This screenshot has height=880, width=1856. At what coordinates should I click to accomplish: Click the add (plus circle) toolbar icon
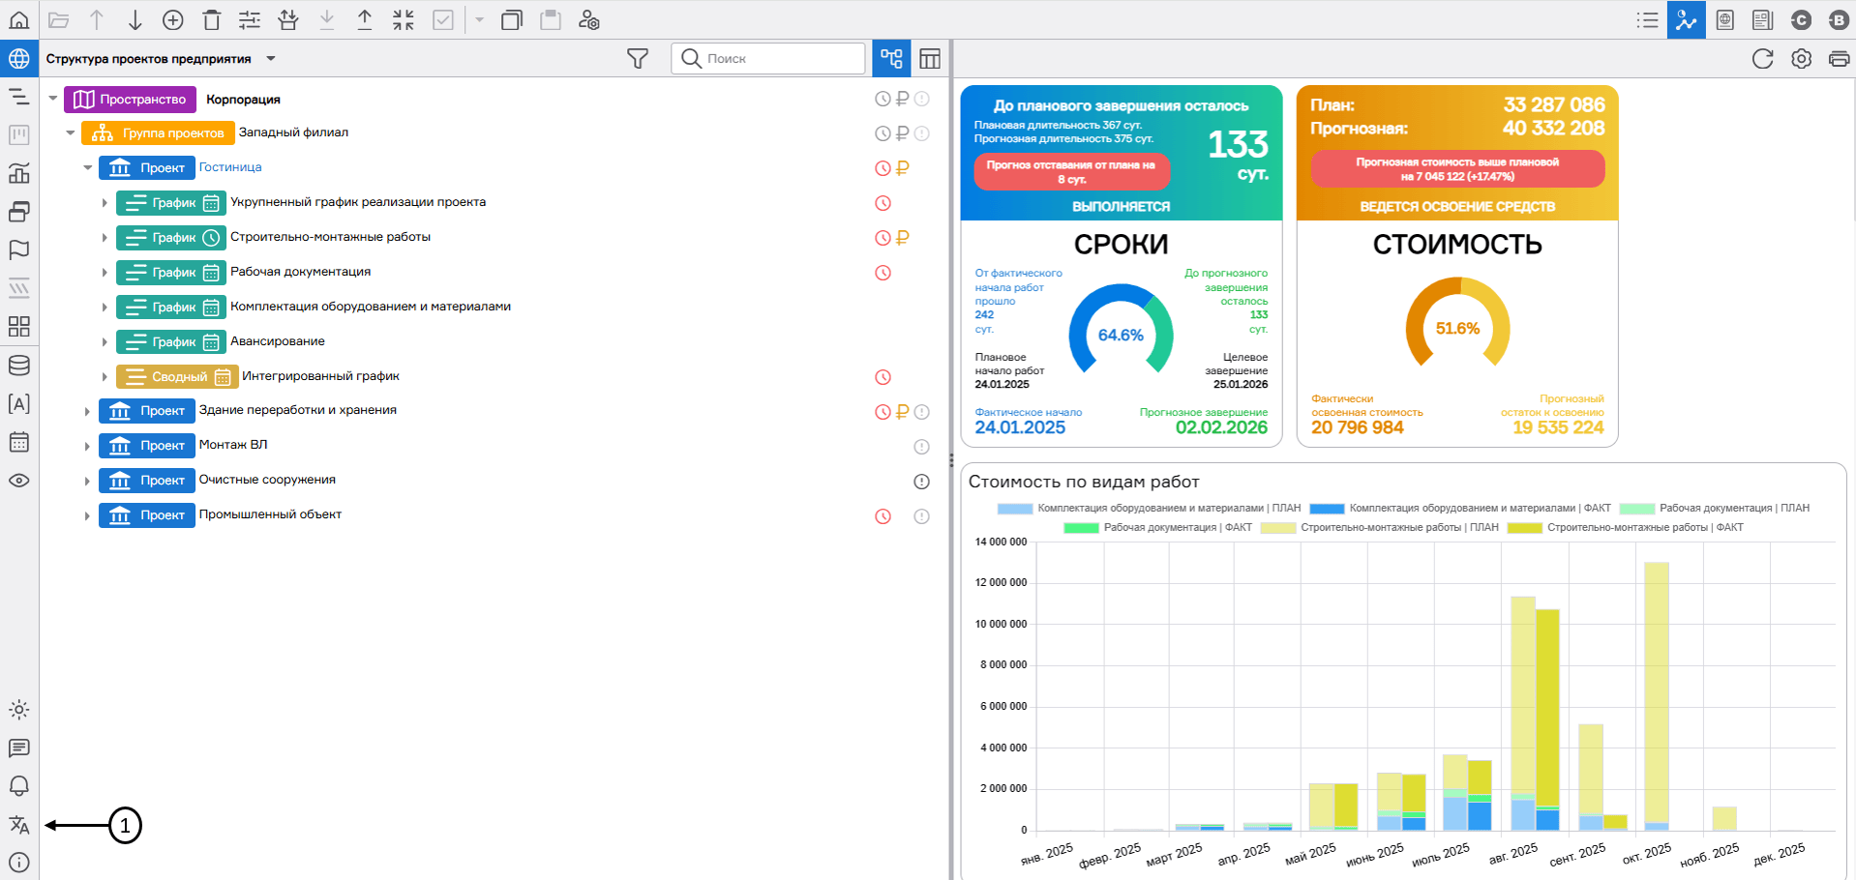pyautogui.click(x=173, y=20)
